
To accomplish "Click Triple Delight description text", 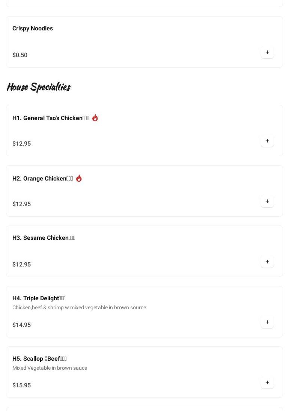I will (x=79, y=308).
